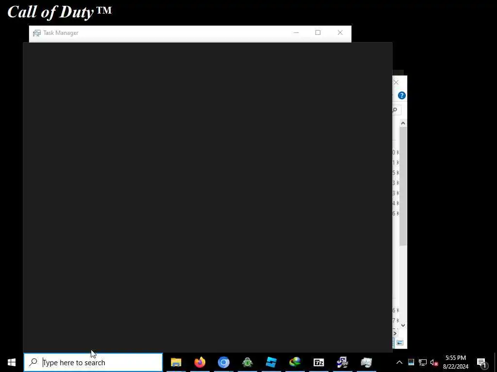Minimize the Task Manager window
Viewport: 497px width, 372px height.
coord(296,33)
